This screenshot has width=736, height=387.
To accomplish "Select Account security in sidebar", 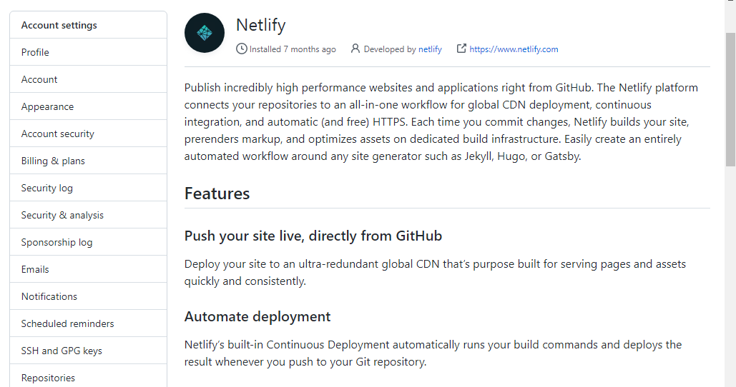I will click(88, 134).
